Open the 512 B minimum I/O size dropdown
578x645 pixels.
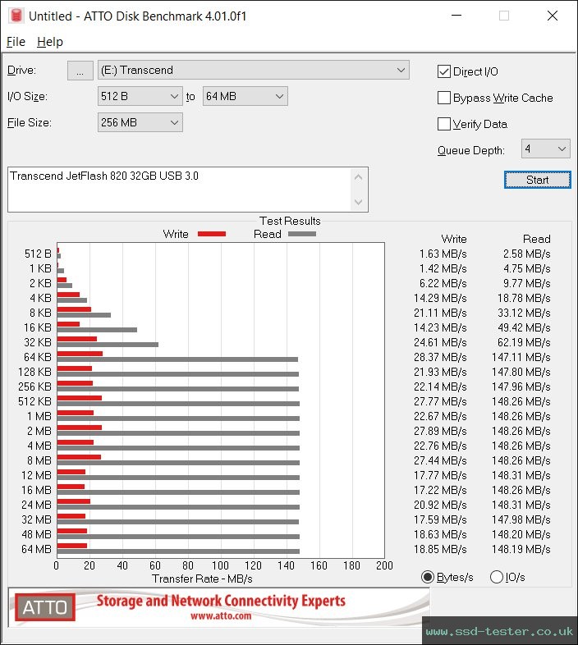pyautogui.click(x=140, y=96)
